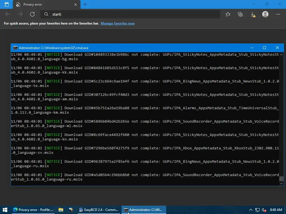Click the .0_language-sv.msix text
The width and height of the screenshot is (286, 214).
(x=32, y=153)
